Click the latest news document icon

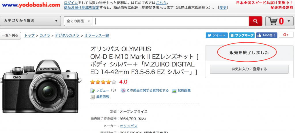[92, 97]
